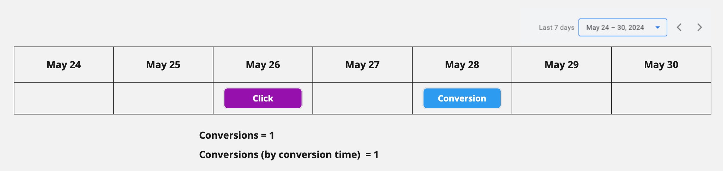Select the May 27 column header

coord(362,65)
